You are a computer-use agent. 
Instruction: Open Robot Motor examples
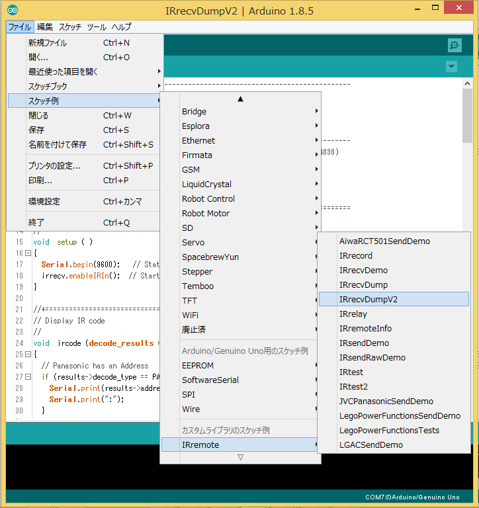[240, 214]
